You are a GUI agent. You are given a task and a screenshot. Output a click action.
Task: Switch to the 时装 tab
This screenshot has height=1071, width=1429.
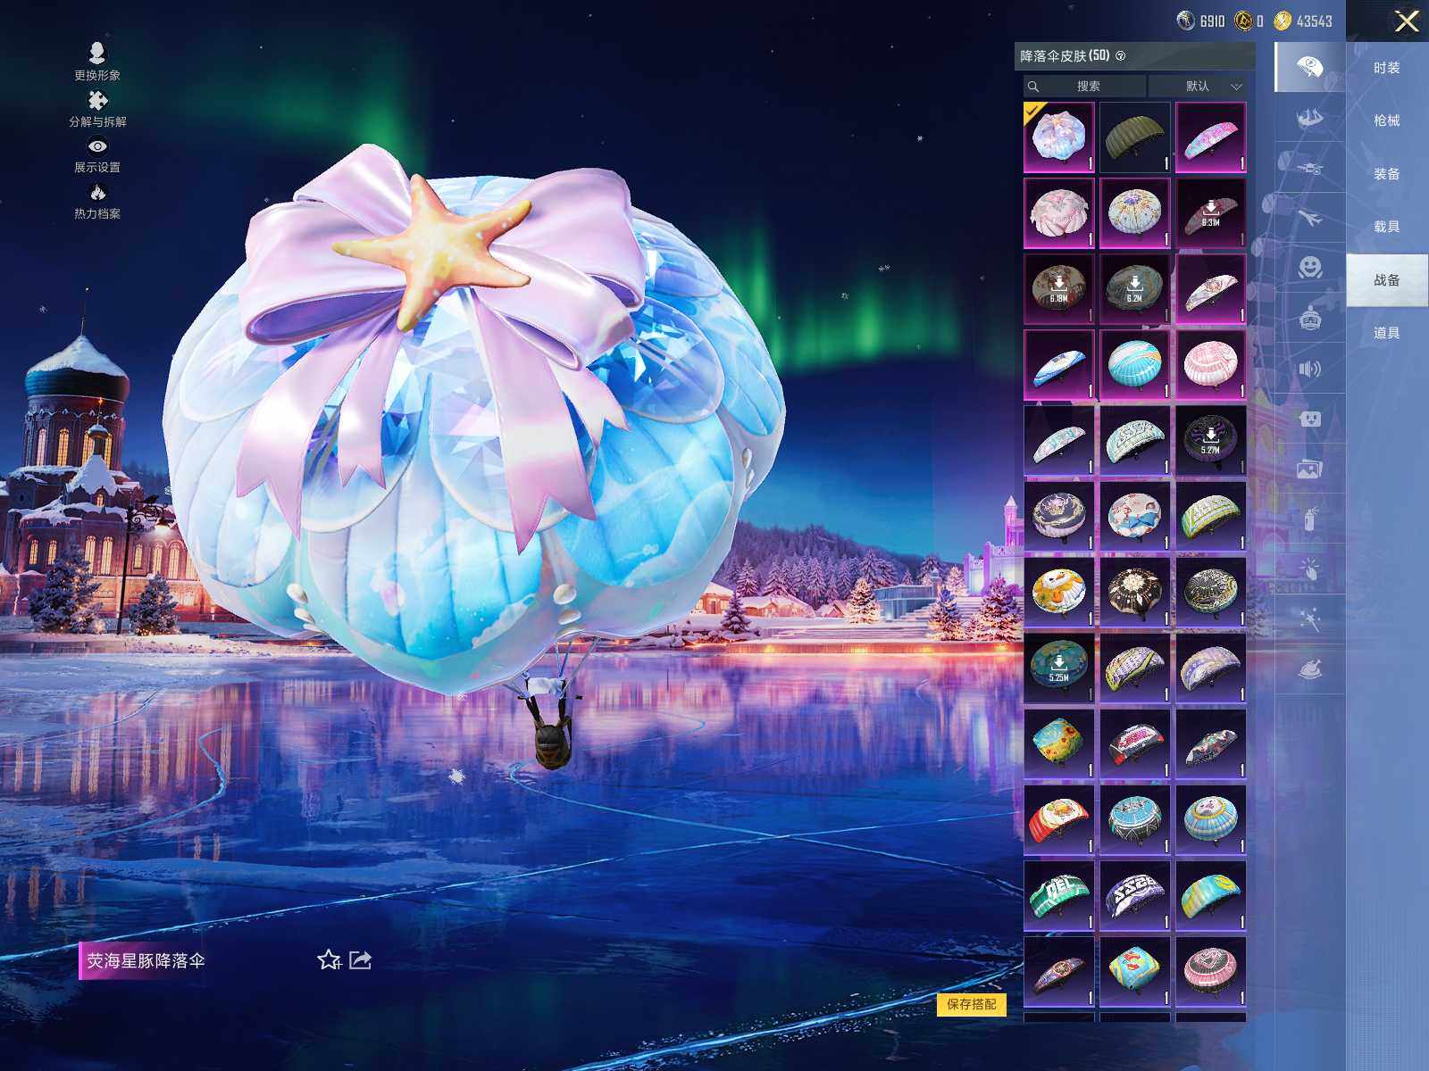pos(1387,68)
